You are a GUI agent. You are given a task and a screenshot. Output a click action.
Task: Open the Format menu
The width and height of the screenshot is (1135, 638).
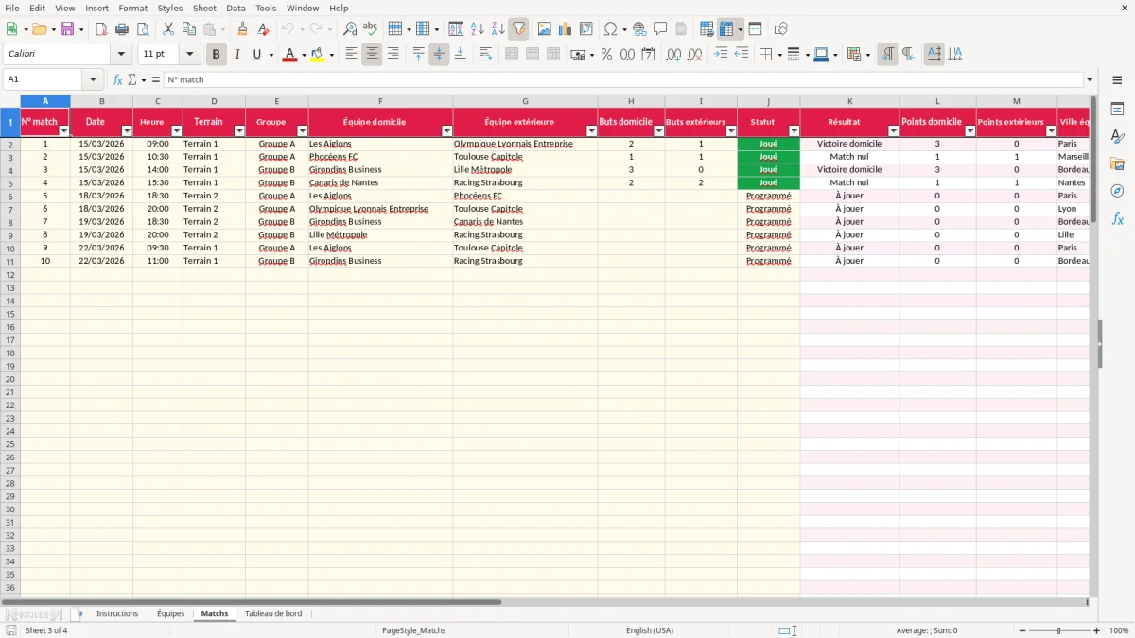[x=132, y=8]
